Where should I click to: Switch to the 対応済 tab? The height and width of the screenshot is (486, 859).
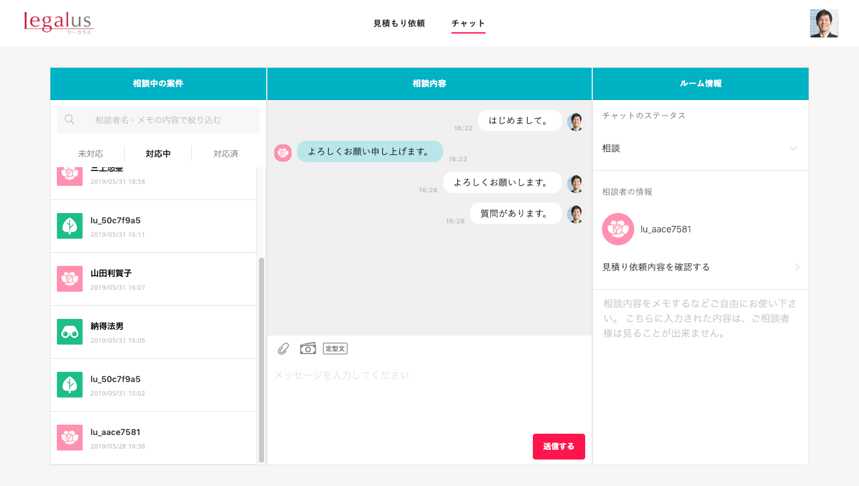(226, 154)
